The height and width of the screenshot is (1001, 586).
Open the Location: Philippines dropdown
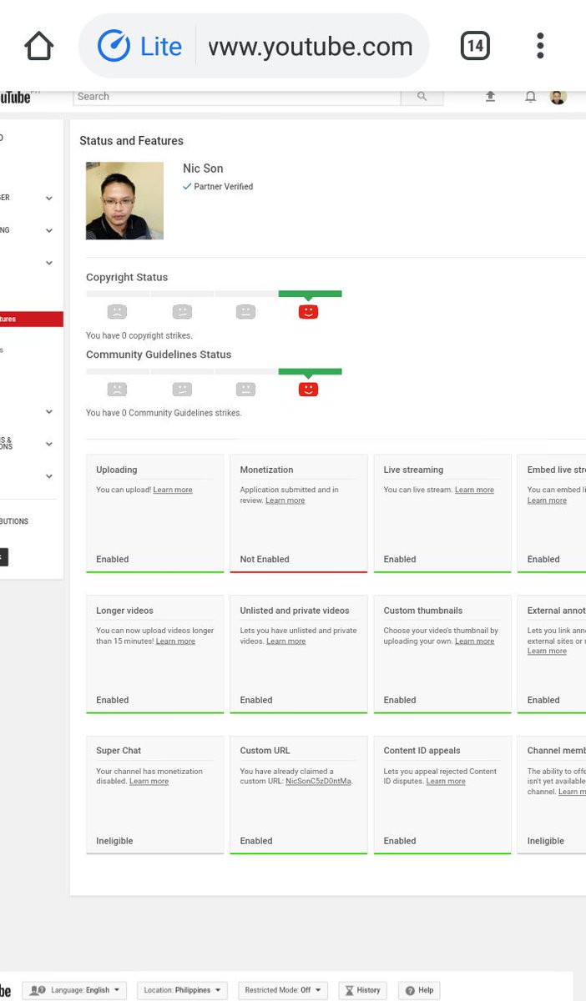tap(182, 990)
